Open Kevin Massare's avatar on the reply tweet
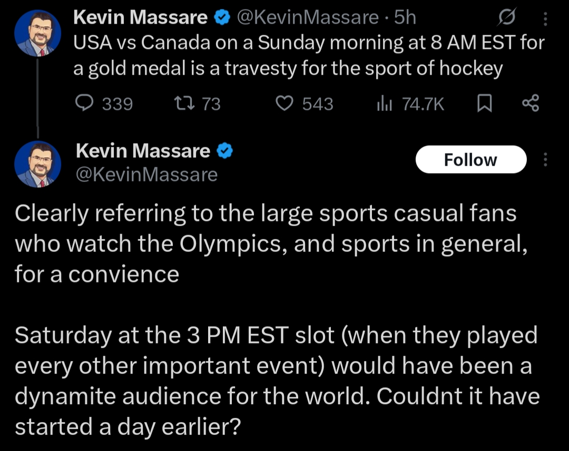 pos(36,164)
